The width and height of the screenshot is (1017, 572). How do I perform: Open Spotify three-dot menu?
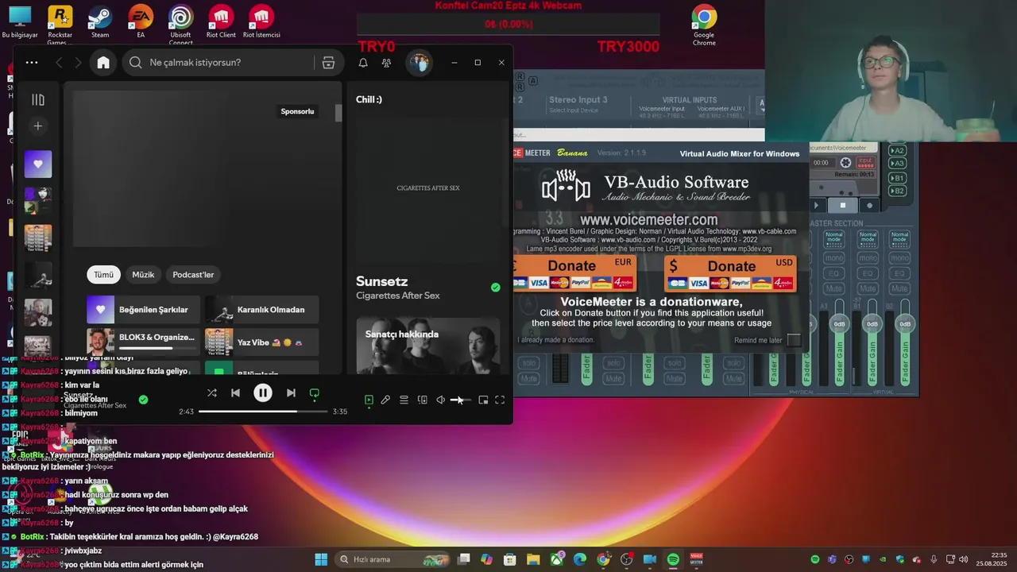point(32,62)
